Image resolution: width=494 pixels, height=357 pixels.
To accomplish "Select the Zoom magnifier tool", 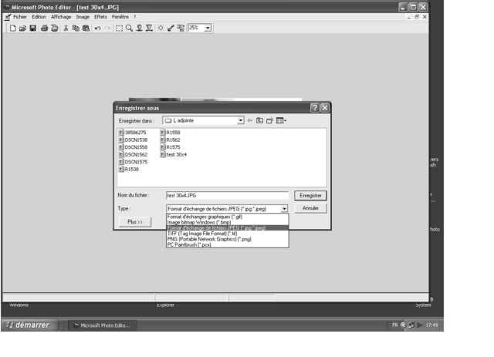I will tap(129, 28).
